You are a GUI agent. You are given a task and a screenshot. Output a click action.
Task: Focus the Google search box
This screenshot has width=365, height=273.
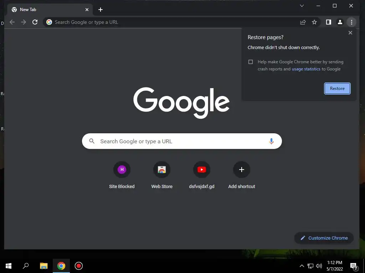click(x=182, y=141)
